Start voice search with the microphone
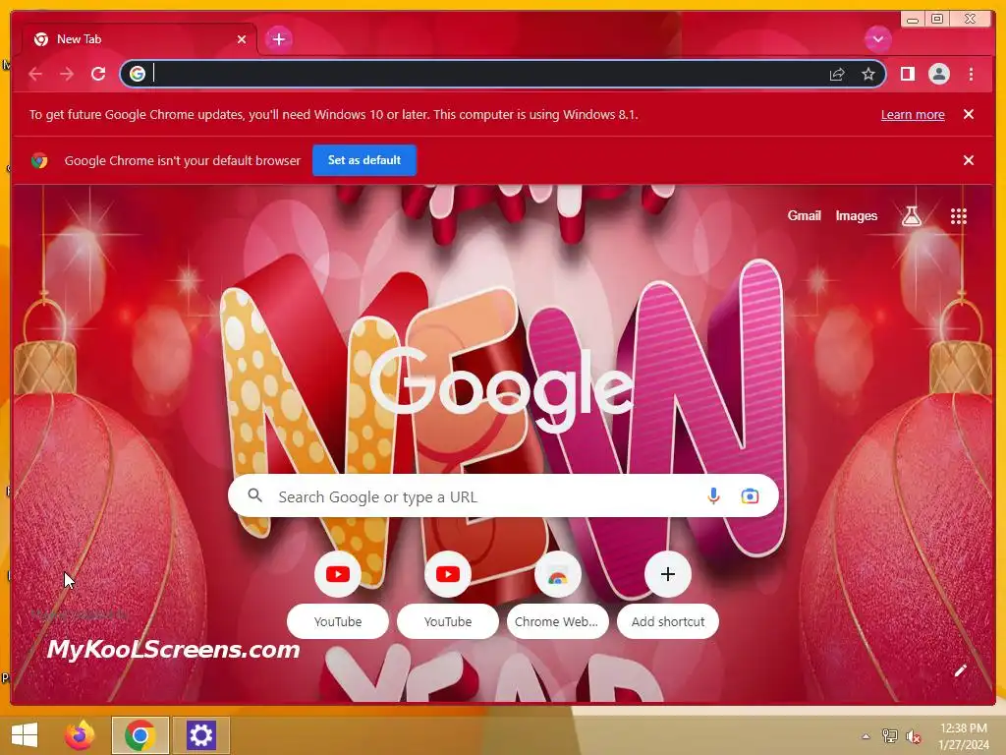 pyautogui.click(x=713, y=496)
